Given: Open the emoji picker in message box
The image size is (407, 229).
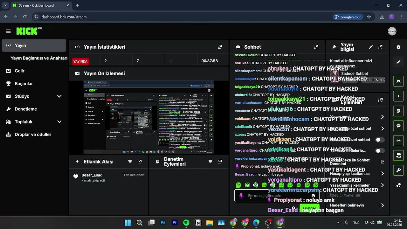Looking at the screenshot, I should tap(313, 196).
